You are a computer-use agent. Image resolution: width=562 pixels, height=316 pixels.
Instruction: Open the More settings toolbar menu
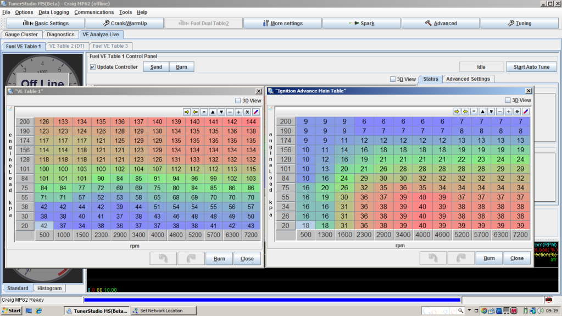[x=282, y=23]
